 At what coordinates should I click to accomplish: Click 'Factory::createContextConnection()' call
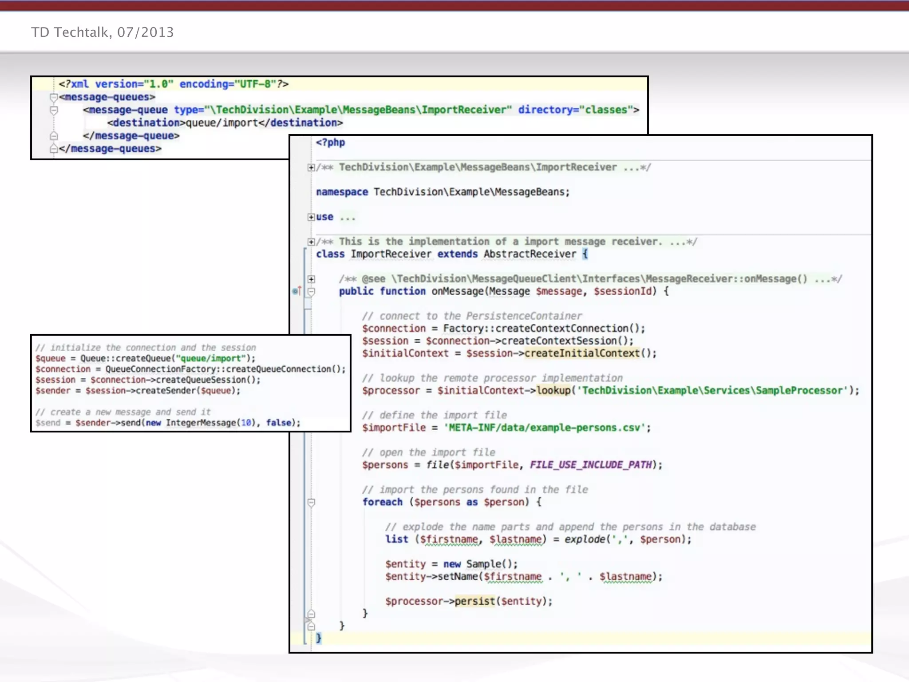[544, 329]
